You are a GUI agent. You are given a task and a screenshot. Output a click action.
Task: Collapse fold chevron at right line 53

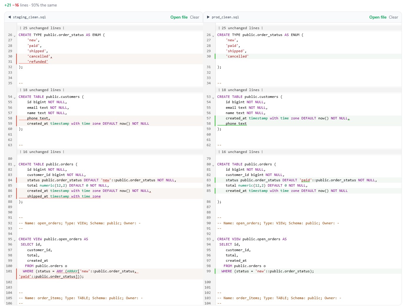click(x=213, y=98)
